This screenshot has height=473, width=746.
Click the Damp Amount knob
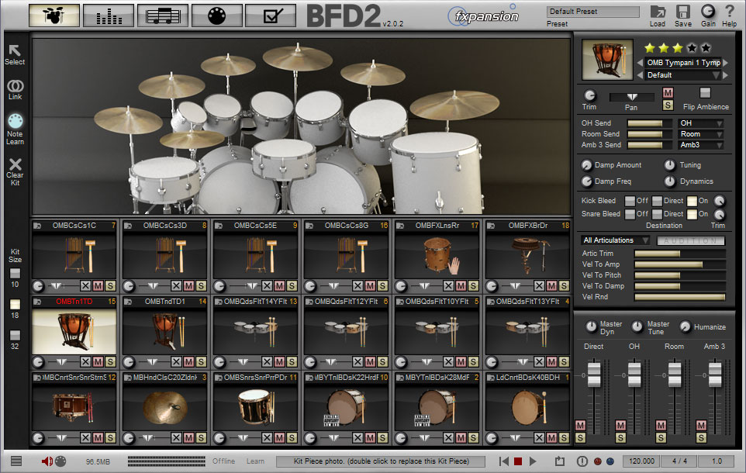tap(586, 165)
